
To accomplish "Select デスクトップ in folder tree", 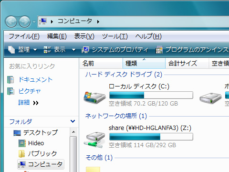I will 41,133.
